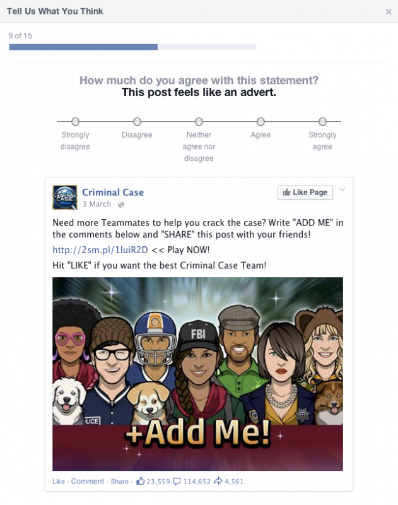Click the Criminal Case page avatar

pyautogui.click(x=65, y=198)
